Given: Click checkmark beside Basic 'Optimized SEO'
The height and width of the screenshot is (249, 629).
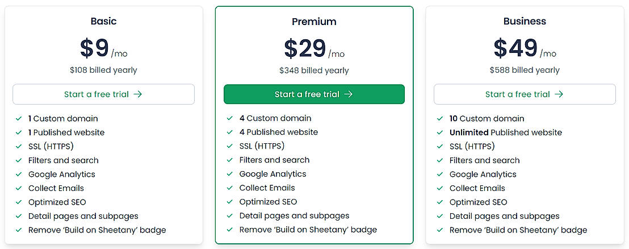Looking at the screenshot, I should [19, 202].
